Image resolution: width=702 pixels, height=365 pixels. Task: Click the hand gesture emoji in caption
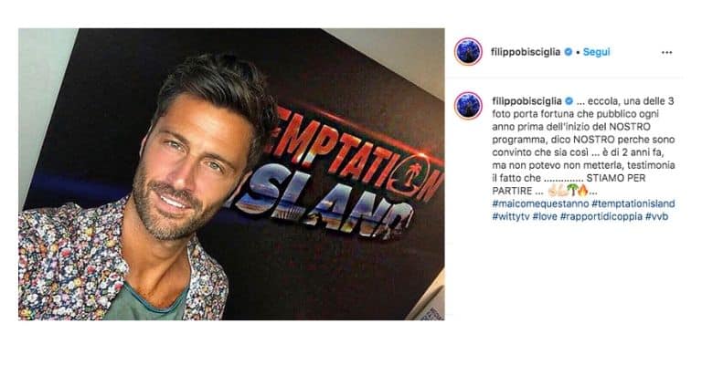557,191
